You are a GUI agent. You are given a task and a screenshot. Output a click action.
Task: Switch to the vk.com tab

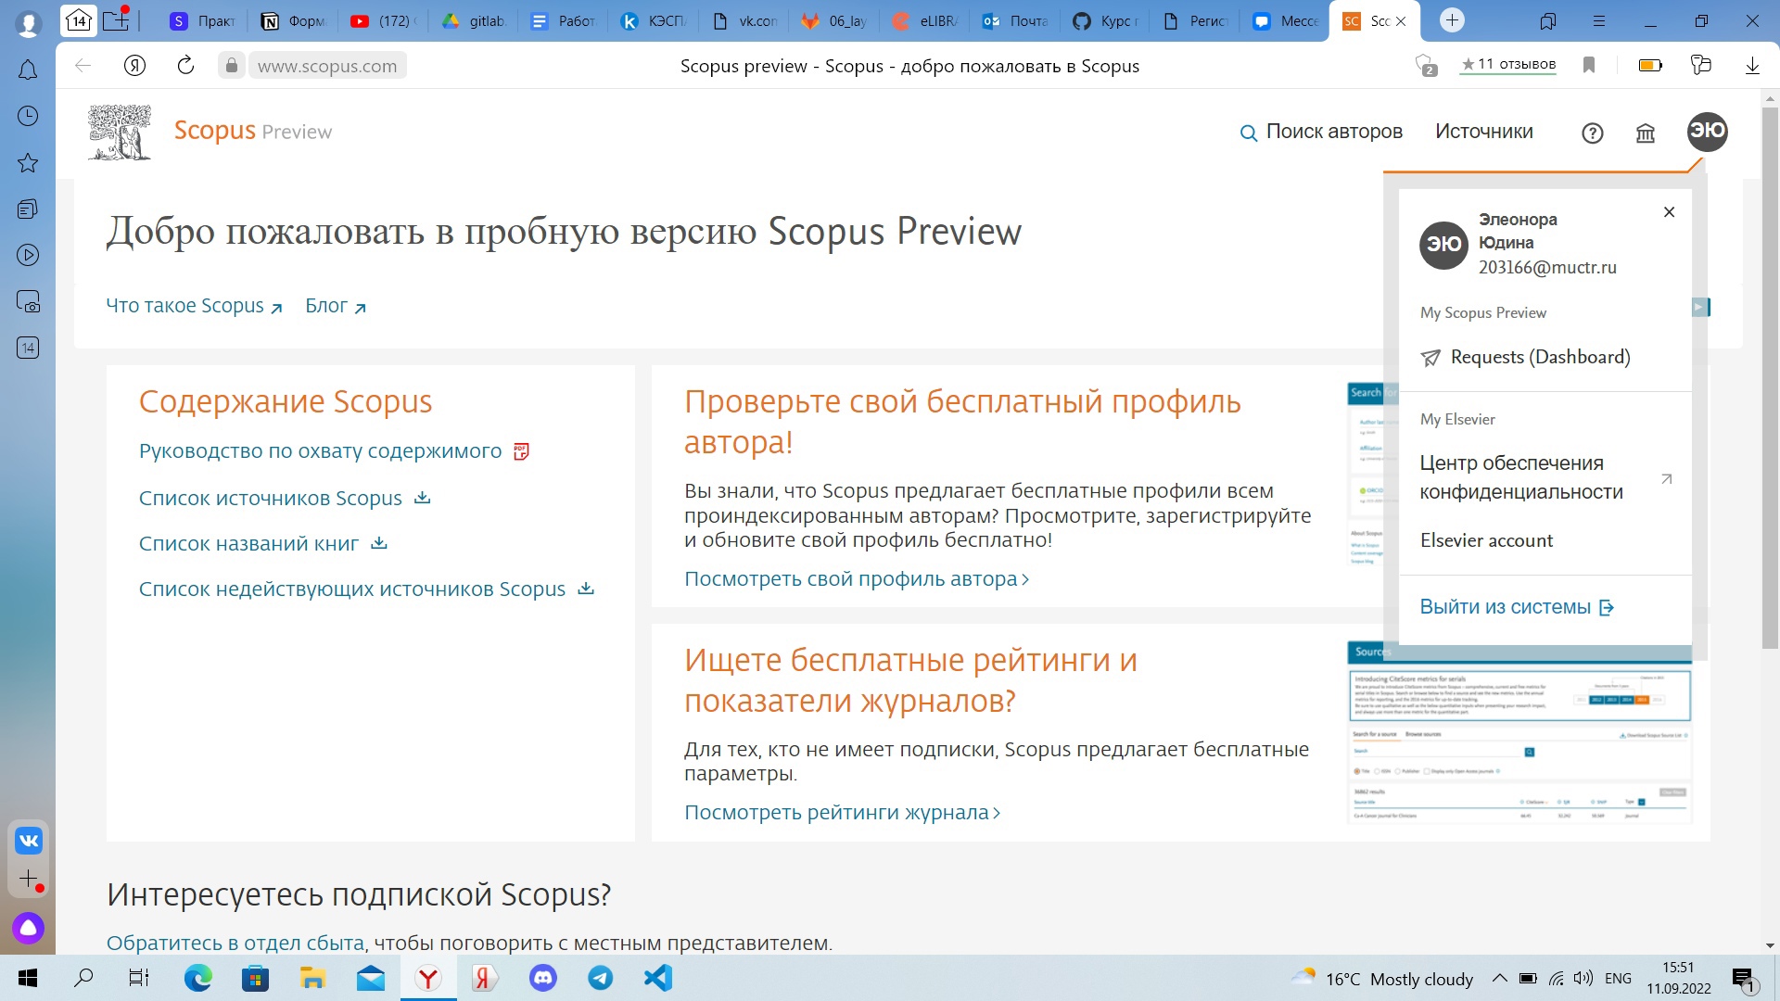744,20
